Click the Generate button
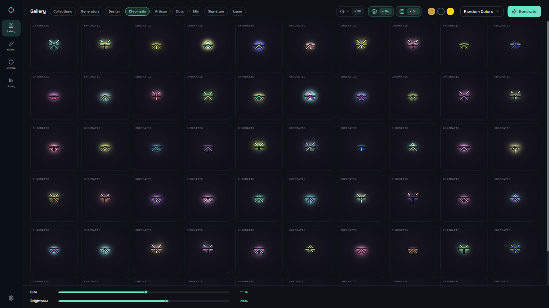Screen dimensions: 549x308 (x=524, y=11)
